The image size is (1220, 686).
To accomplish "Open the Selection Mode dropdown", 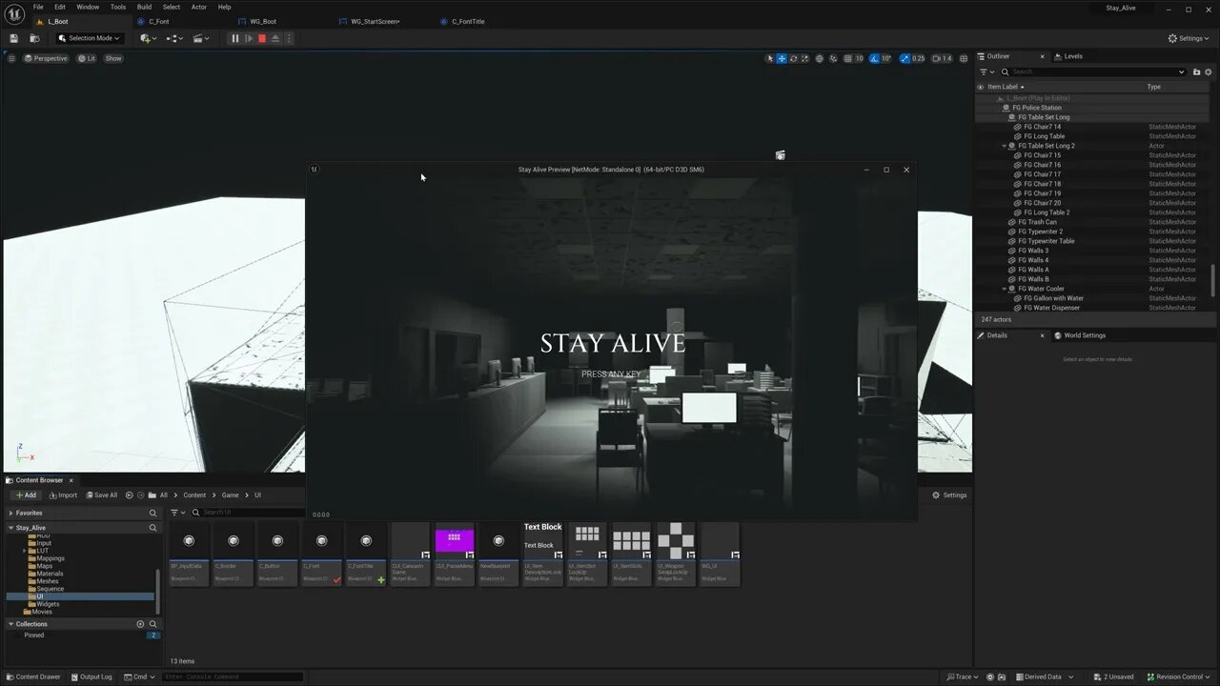I will click(x=89, y=38).
